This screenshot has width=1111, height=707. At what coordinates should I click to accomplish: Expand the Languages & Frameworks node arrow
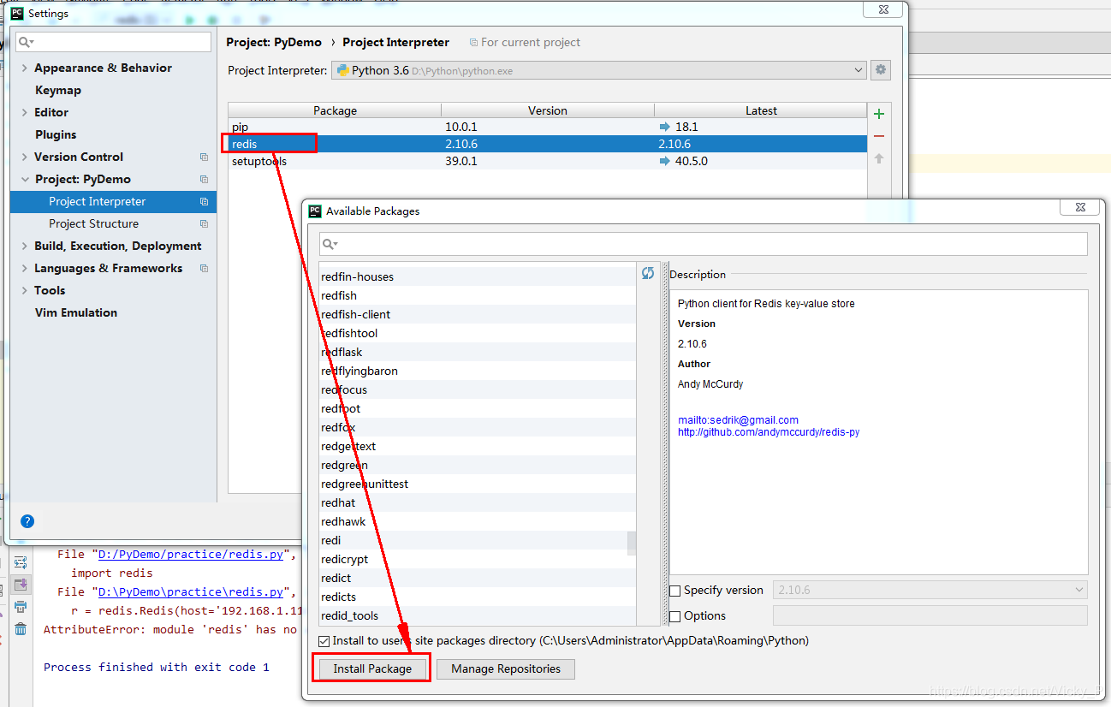(24, 268)
